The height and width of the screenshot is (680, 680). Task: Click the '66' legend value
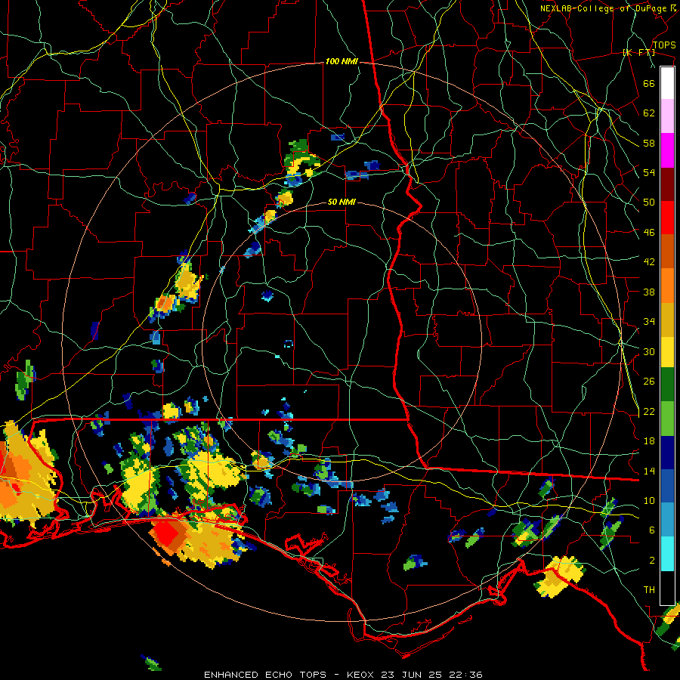[649, 83]
